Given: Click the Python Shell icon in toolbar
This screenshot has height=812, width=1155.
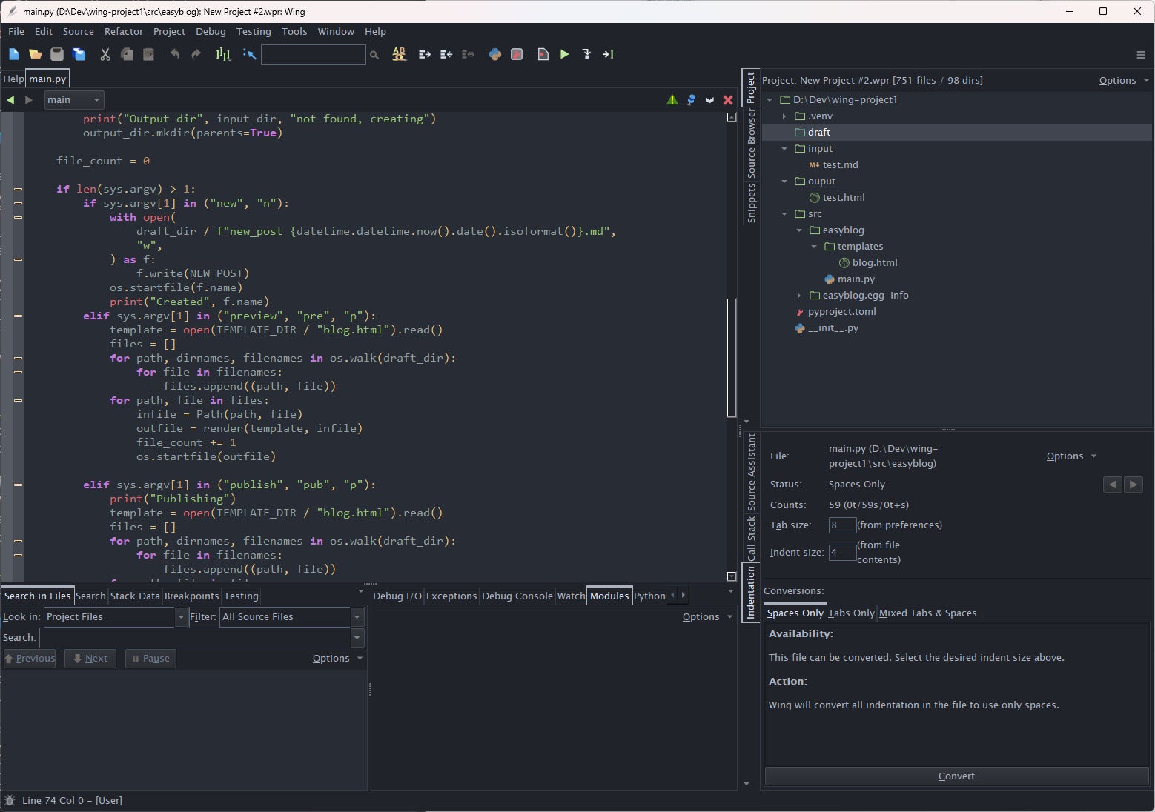Looking at the screenshot, I should point(495,54).
